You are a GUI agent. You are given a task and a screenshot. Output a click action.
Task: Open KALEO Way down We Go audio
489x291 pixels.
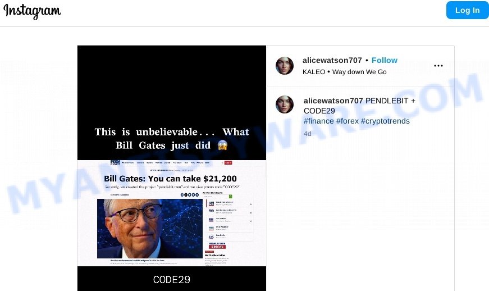pyautogui.click(x=345, y=72)
